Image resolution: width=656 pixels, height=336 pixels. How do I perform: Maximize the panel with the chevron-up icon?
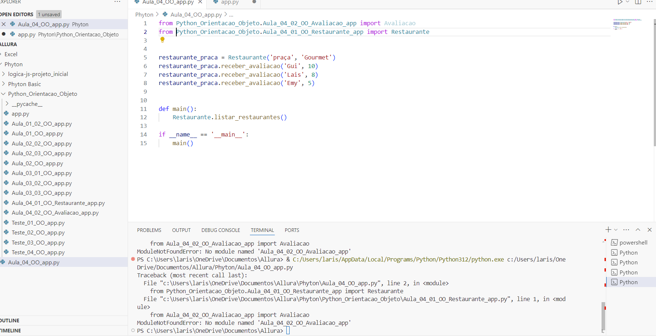(x=638, y=230)
